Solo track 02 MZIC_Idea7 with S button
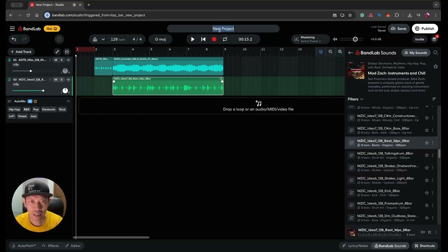448x252 pixels. point(62,79)
